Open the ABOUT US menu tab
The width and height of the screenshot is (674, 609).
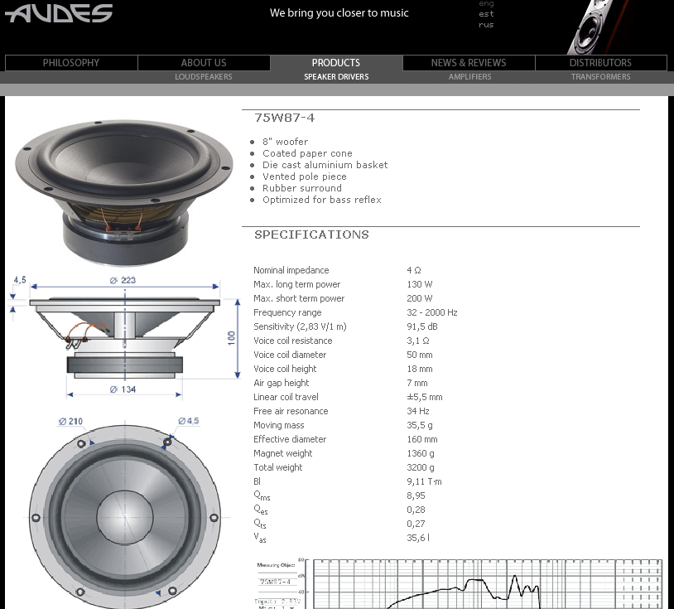[204, 63]
